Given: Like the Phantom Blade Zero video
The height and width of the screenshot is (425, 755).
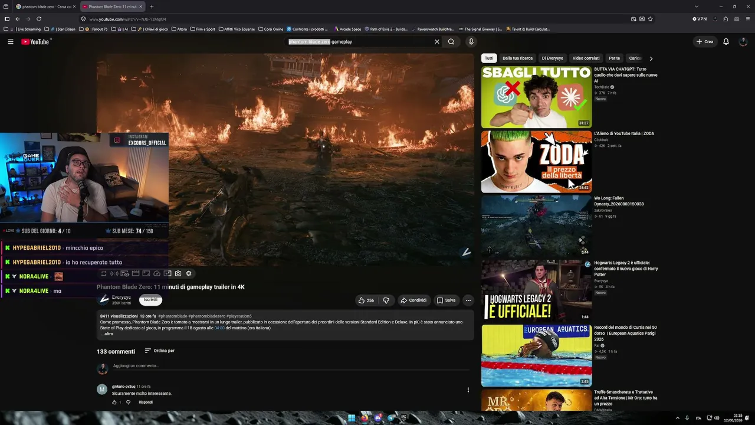Looking at the screenshot, I should pos(366,300).
